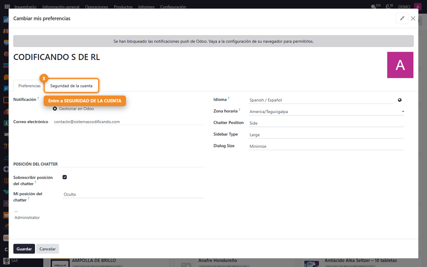
Task: Open the Sidebar Type selector
Action: (x=326, y=135)
